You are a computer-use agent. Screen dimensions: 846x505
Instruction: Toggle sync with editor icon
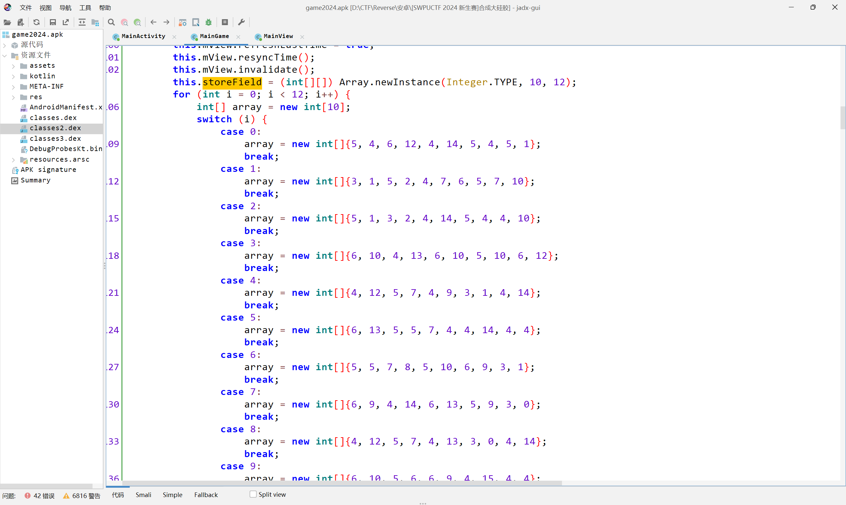(x=82, y=22)
